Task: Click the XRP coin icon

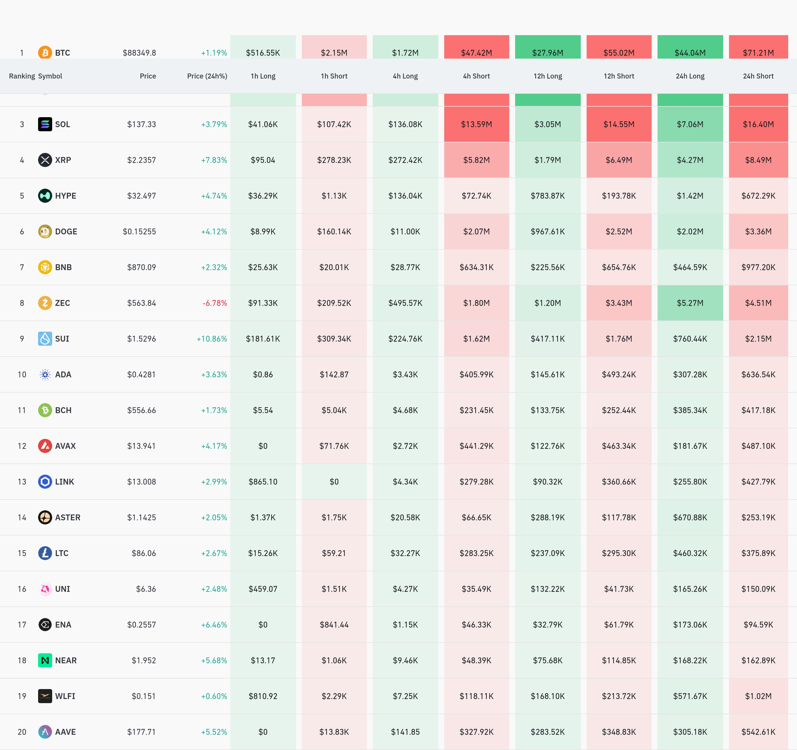Action: tap(45, 160)
